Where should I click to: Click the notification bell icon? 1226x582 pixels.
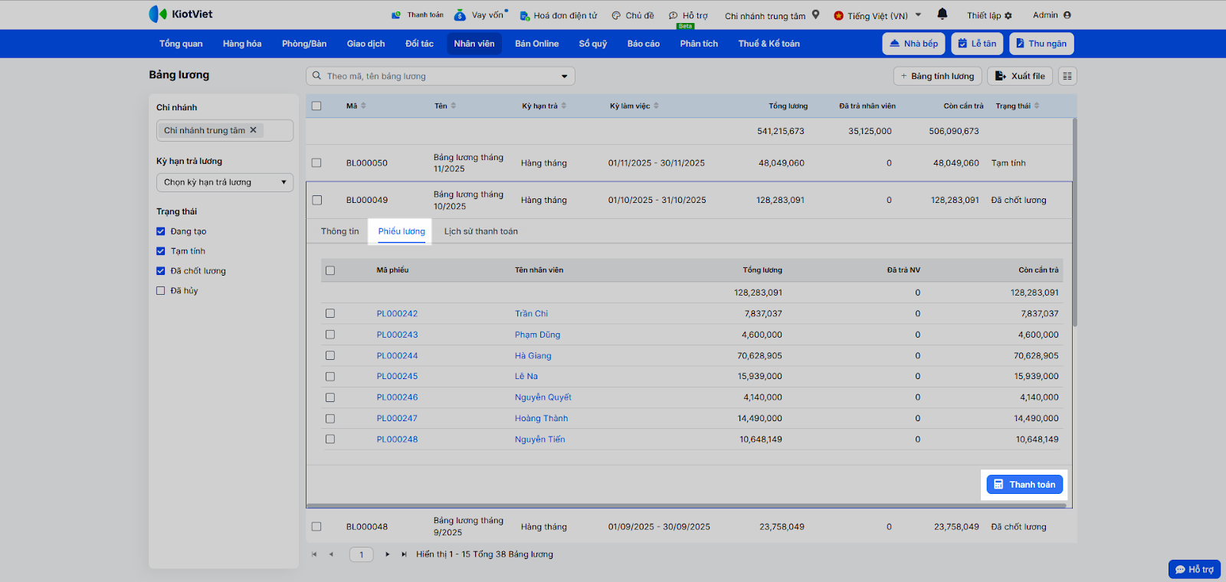pyautogui.click(x=942, y=14)
